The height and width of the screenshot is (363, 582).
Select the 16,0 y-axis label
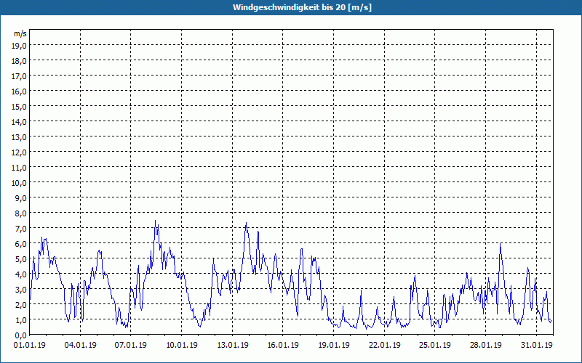click(20, 91)
